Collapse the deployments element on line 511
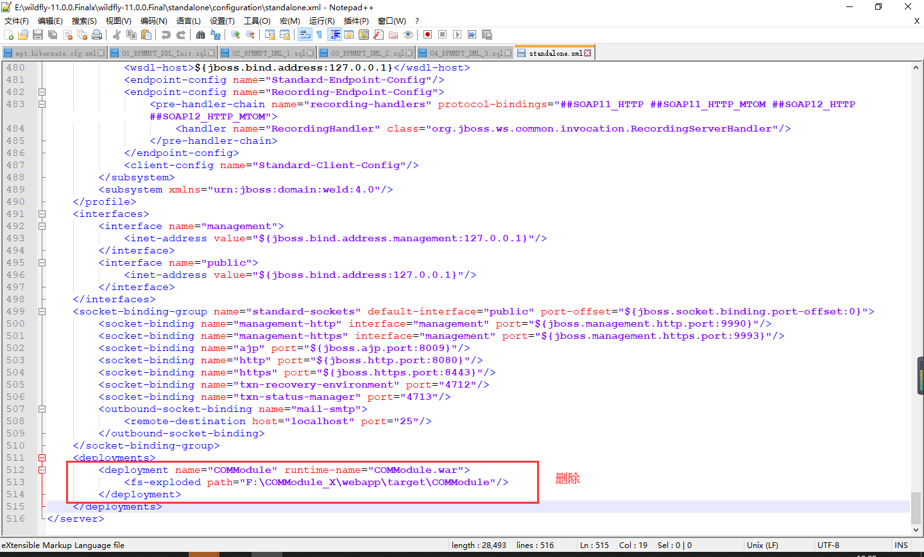This screenshot has height=557, width=924. pos(42,458)
